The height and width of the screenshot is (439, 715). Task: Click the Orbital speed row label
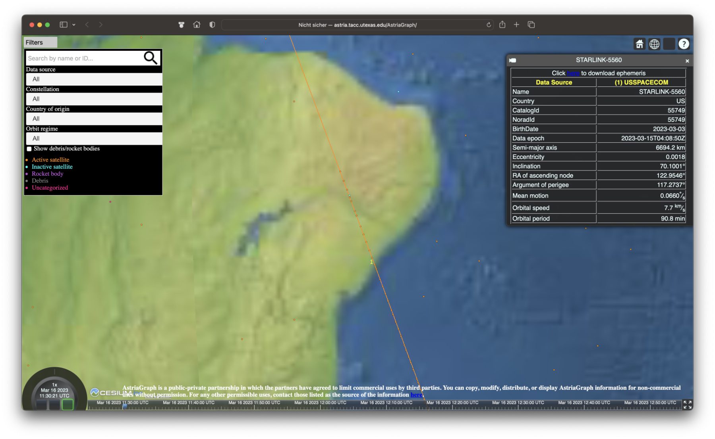coord(531,208)
